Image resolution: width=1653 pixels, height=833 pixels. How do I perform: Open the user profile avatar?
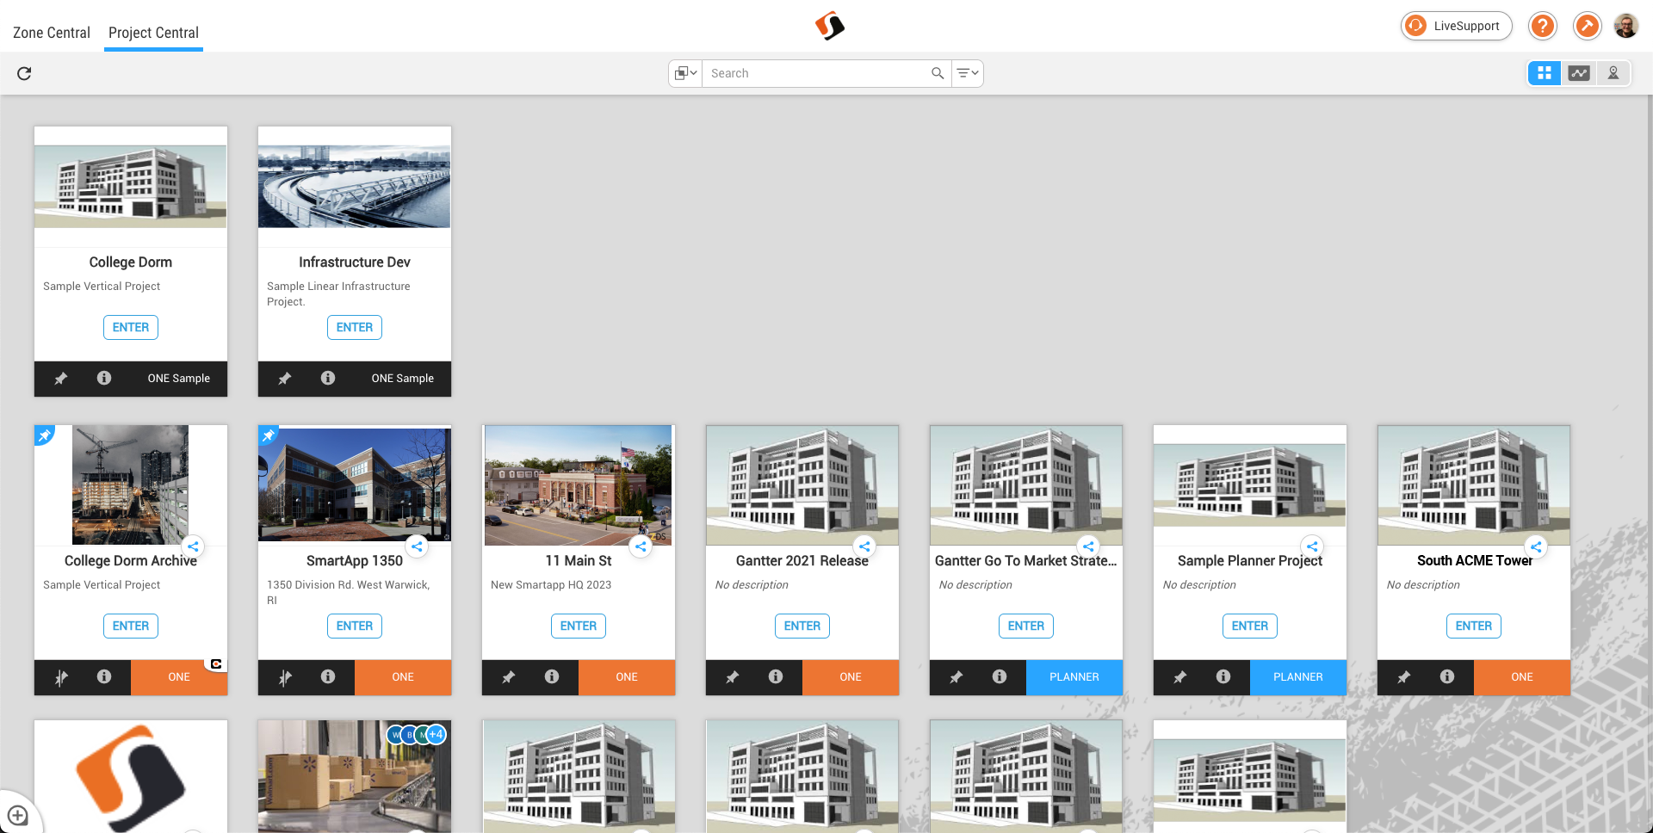[x=1625, y=26]
